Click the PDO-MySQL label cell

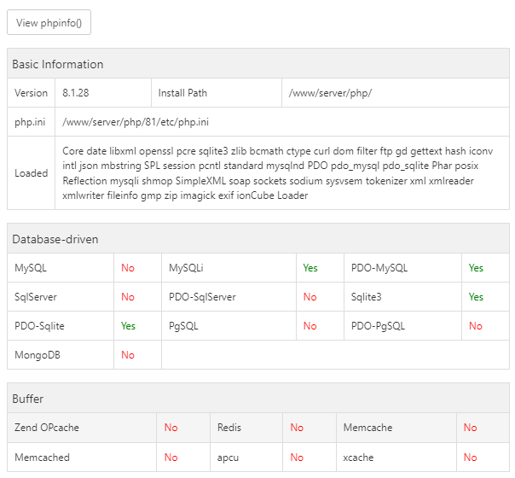(x=379, y=268)
